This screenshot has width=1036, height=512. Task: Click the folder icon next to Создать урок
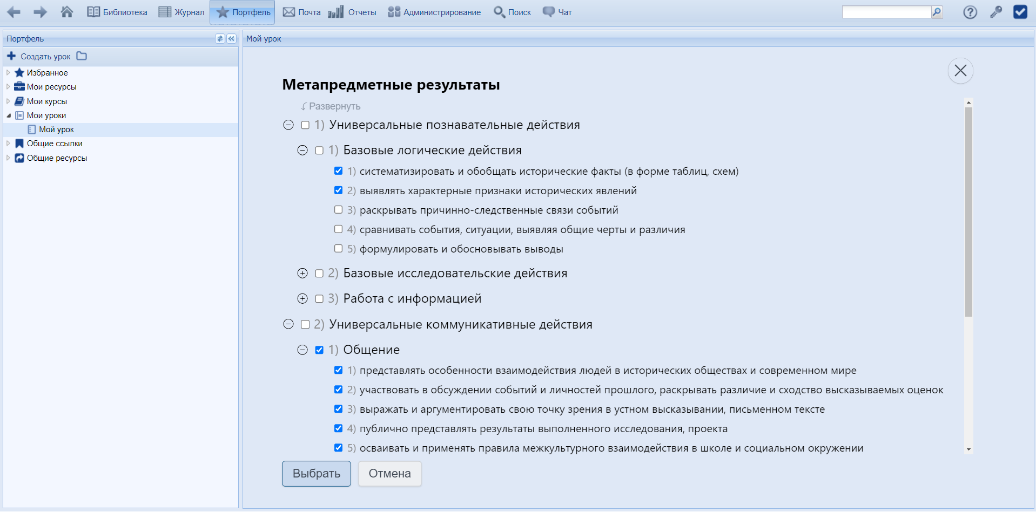(x=82, y=56)
